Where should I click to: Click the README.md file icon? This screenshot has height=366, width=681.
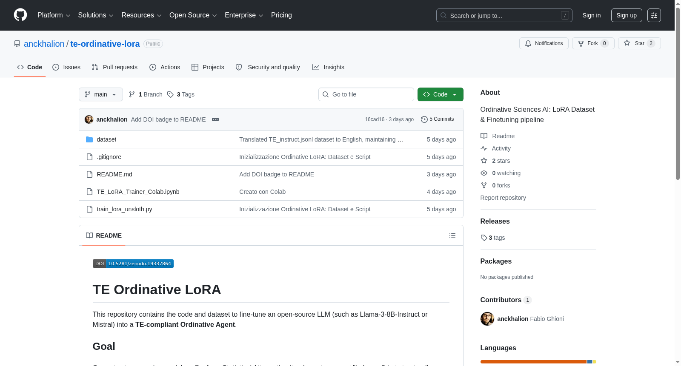(x=89, y=174)
